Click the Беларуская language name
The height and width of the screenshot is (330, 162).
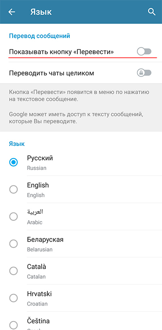tap(45, 240)
